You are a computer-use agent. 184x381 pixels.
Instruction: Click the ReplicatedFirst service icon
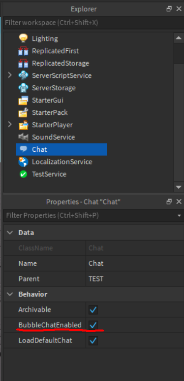pos(23,51)
